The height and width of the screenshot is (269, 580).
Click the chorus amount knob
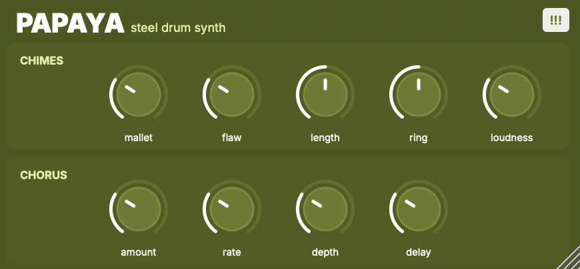[x=139, y=209]
